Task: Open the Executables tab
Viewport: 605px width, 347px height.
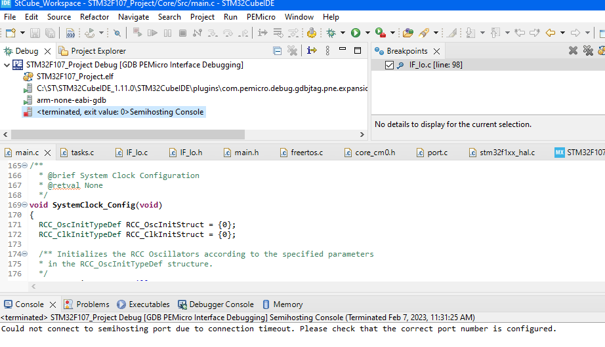Action: click(144, 304)
